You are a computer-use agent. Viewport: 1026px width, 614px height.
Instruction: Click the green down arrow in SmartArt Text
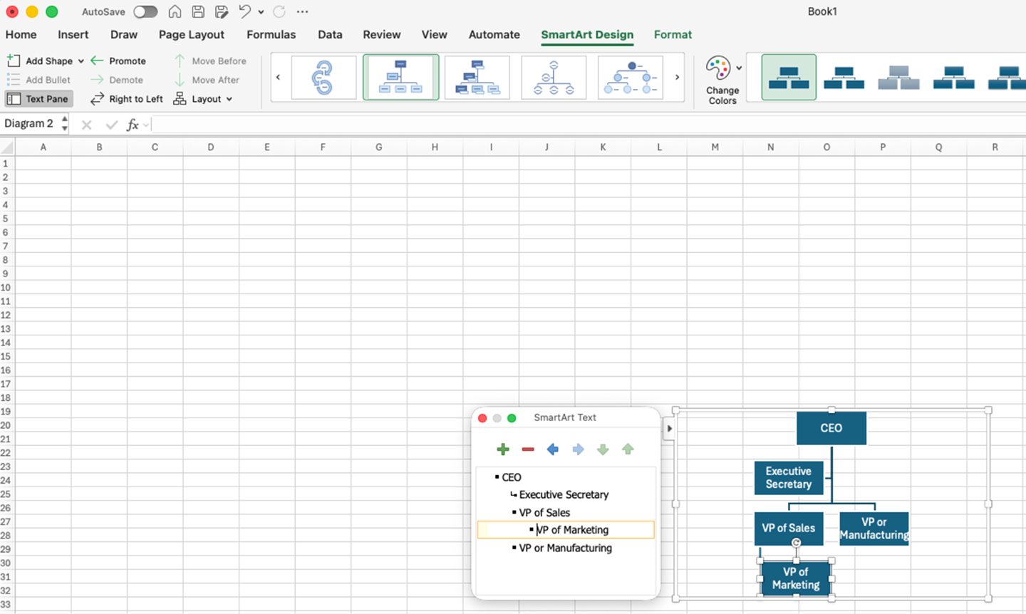[603, 449]
